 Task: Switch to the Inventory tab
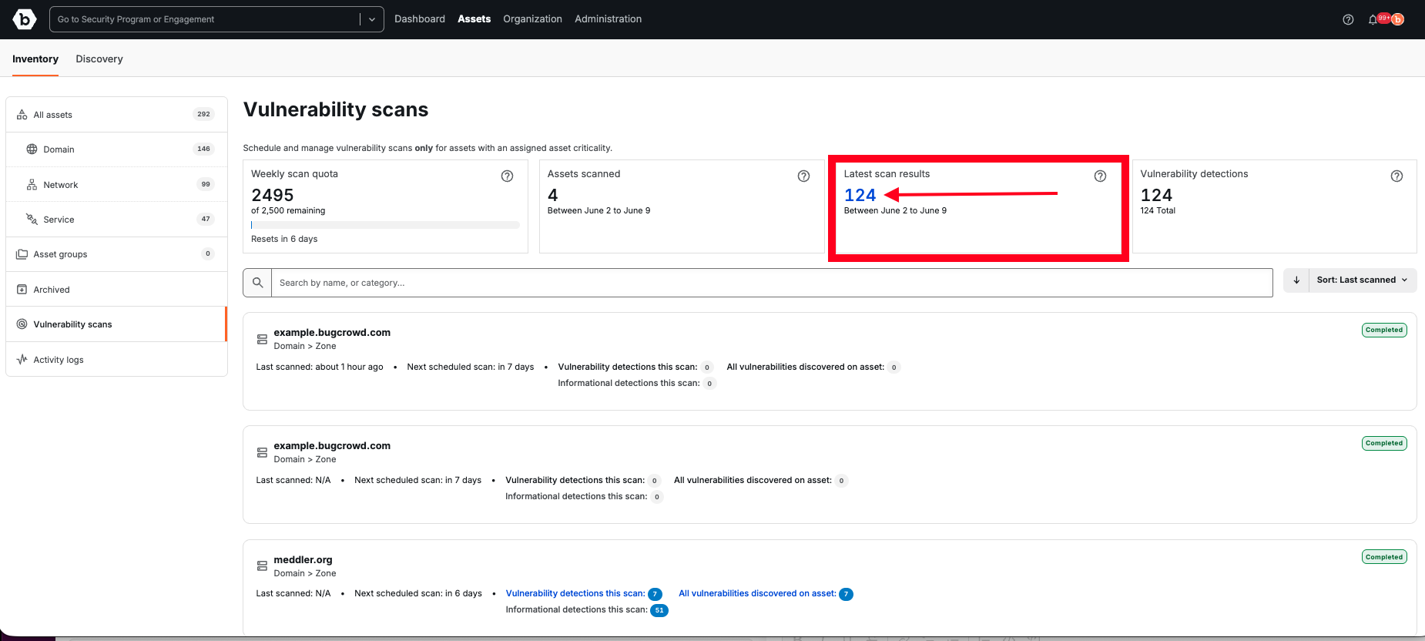tap(35, 59)
